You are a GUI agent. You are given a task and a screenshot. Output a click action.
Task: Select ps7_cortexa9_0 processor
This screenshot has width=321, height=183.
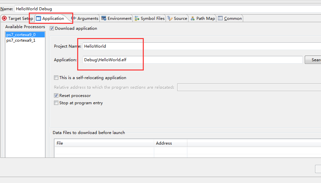tap(21, 35)
